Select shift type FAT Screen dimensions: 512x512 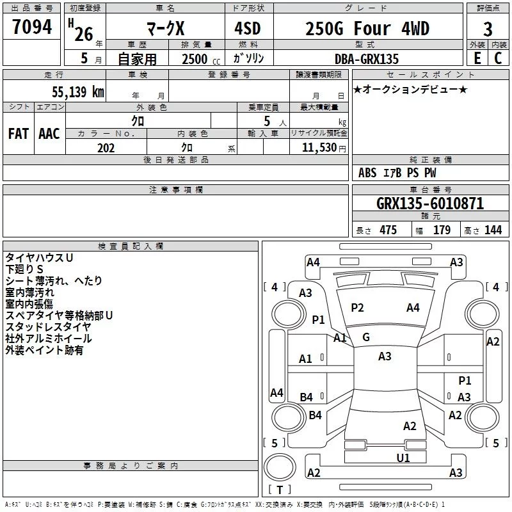click(x=19, y=134)
